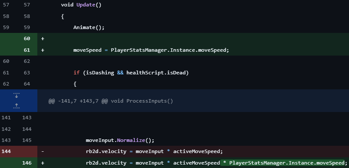Click new line number 143 below the hunk header
349x168 pixels.
pos(27,118)
